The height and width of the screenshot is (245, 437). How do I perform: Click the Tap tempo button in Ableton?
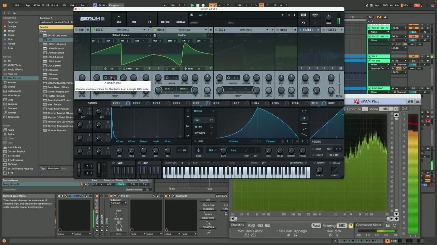pyautogui.click(x=28, y=5)
